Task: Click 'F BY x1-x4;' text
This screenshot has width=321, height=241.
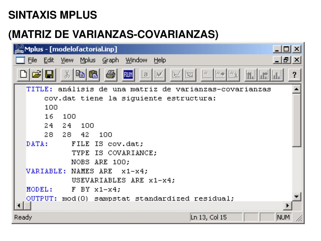Action: [96, 189]
